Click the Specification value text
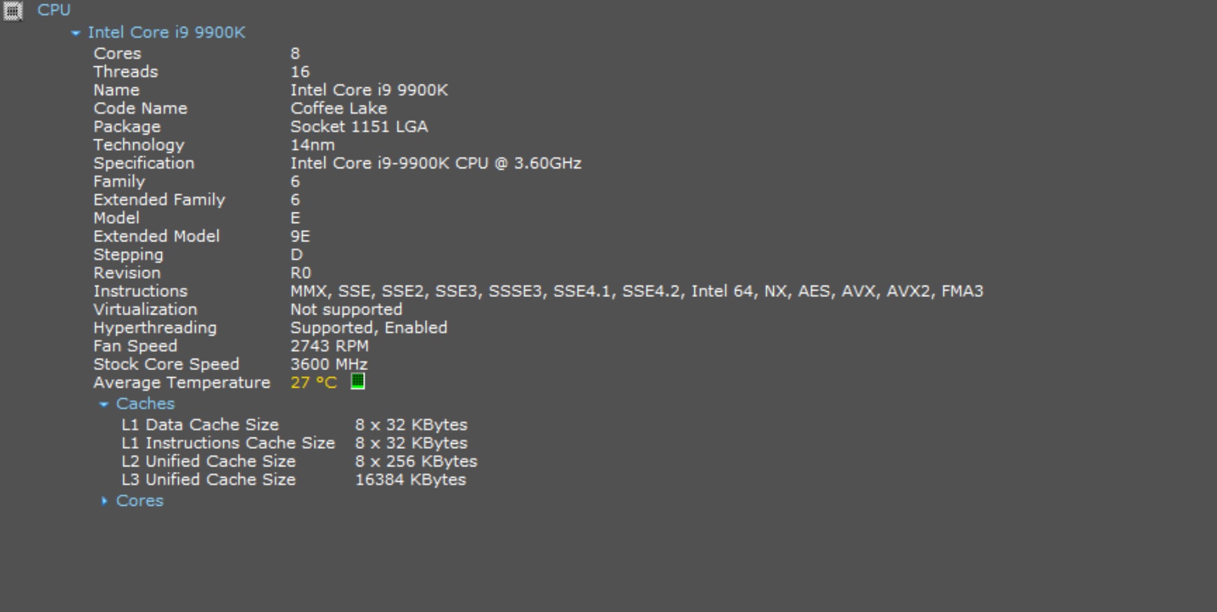 pyautogui.click(x=435, y=163)
